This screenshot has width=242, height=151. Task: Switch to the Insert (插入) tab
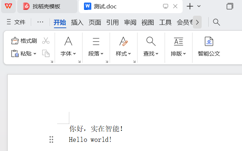click(x=77, y=22)
